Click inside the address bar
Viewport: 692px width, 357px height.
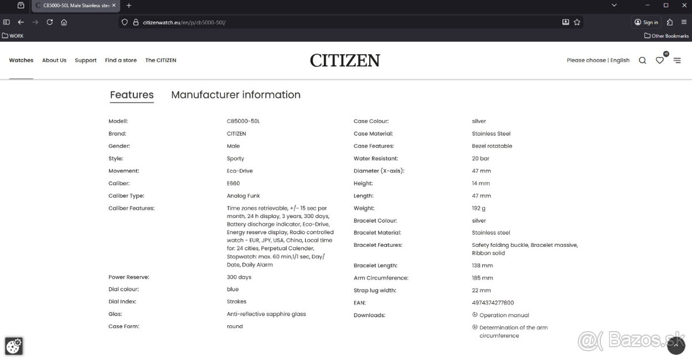tap(288, 22)
